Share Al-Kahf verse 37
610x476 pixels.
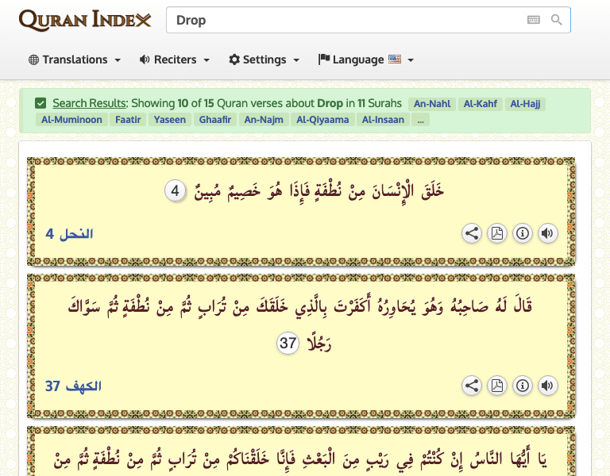point(472,386)
